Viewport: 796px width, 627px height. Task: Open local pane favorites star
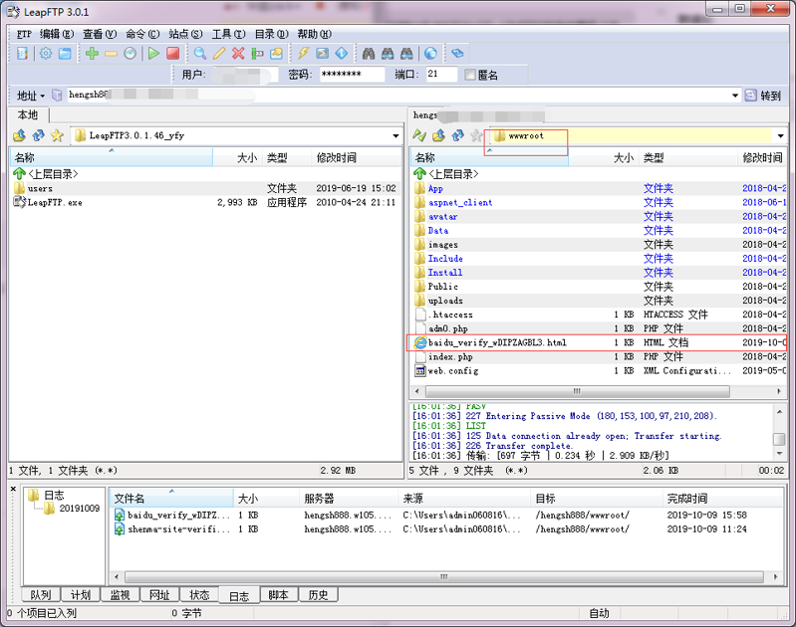point(57,135)
